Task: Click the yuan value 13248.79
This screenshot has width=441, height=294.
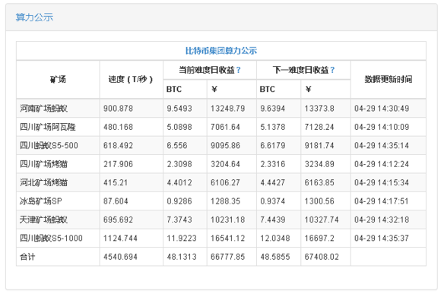Action: tap(228, 108)
